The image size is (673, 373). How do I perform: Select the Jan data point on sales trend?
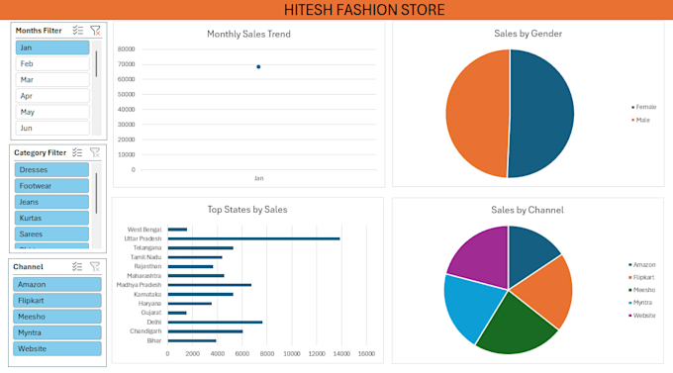tap(258, 66)
